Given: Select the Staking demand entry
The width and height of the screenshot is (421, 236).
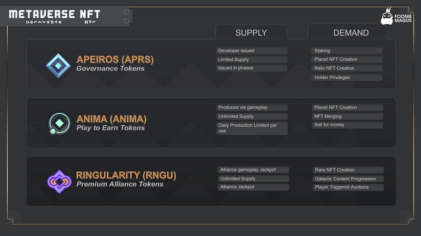Looking at the screenshot, I should pyautogui.click(x=347, y=50).
